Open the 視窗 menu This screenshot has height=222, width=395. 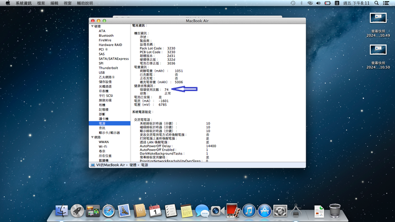[x=67, y=3]
